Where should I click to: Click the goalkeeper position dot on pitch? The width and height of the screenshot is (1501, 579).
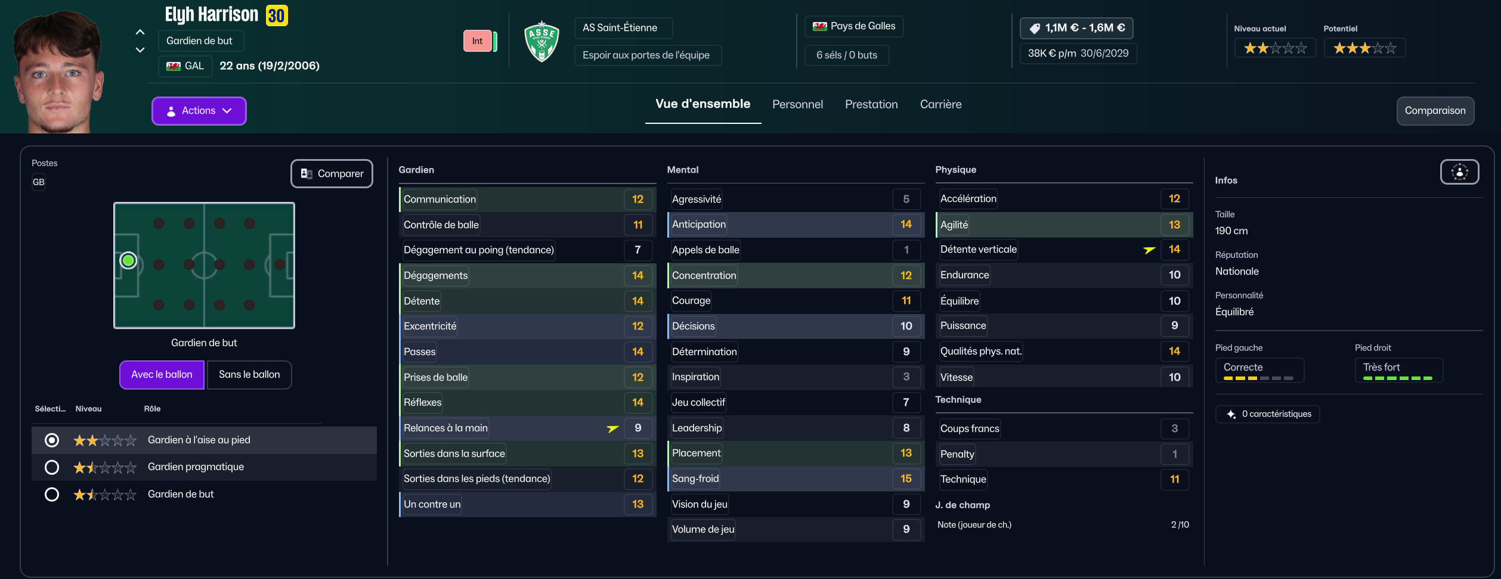click(128, 261)
